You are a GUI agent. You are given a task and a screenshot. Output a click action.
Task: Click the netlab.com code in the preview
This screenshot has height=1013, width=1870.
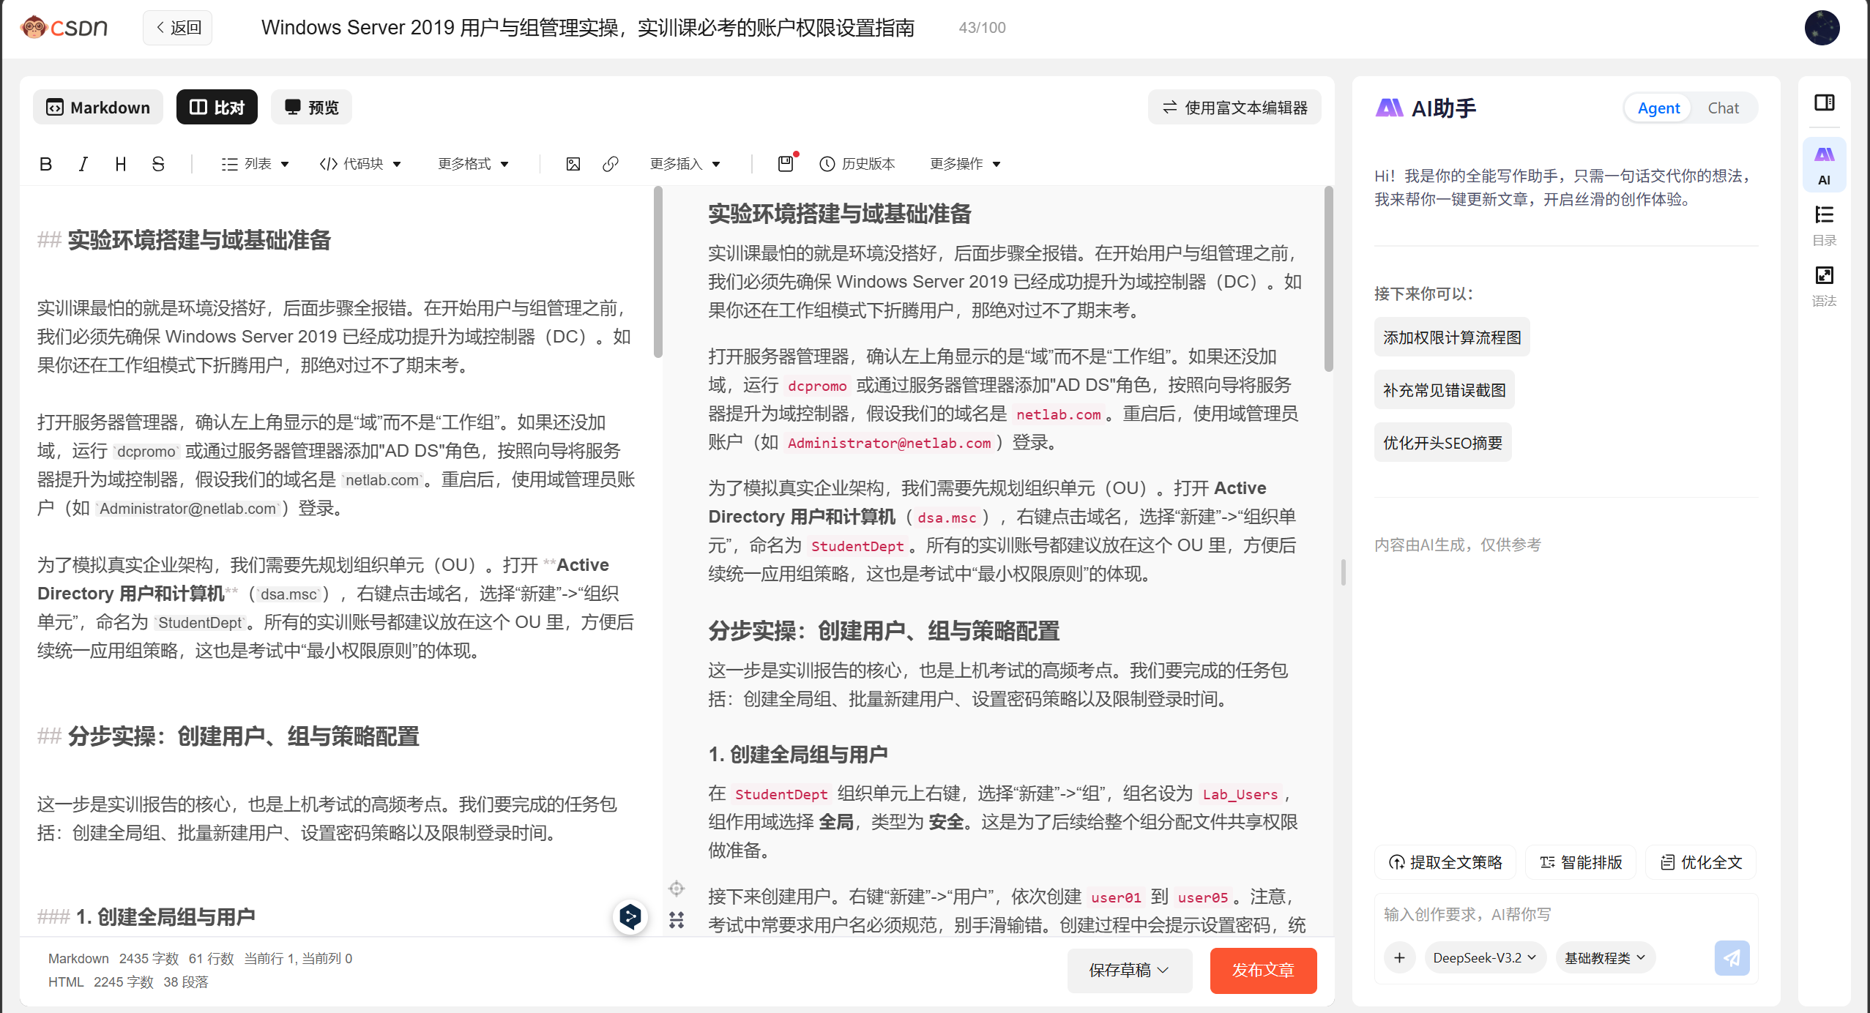1058,414
